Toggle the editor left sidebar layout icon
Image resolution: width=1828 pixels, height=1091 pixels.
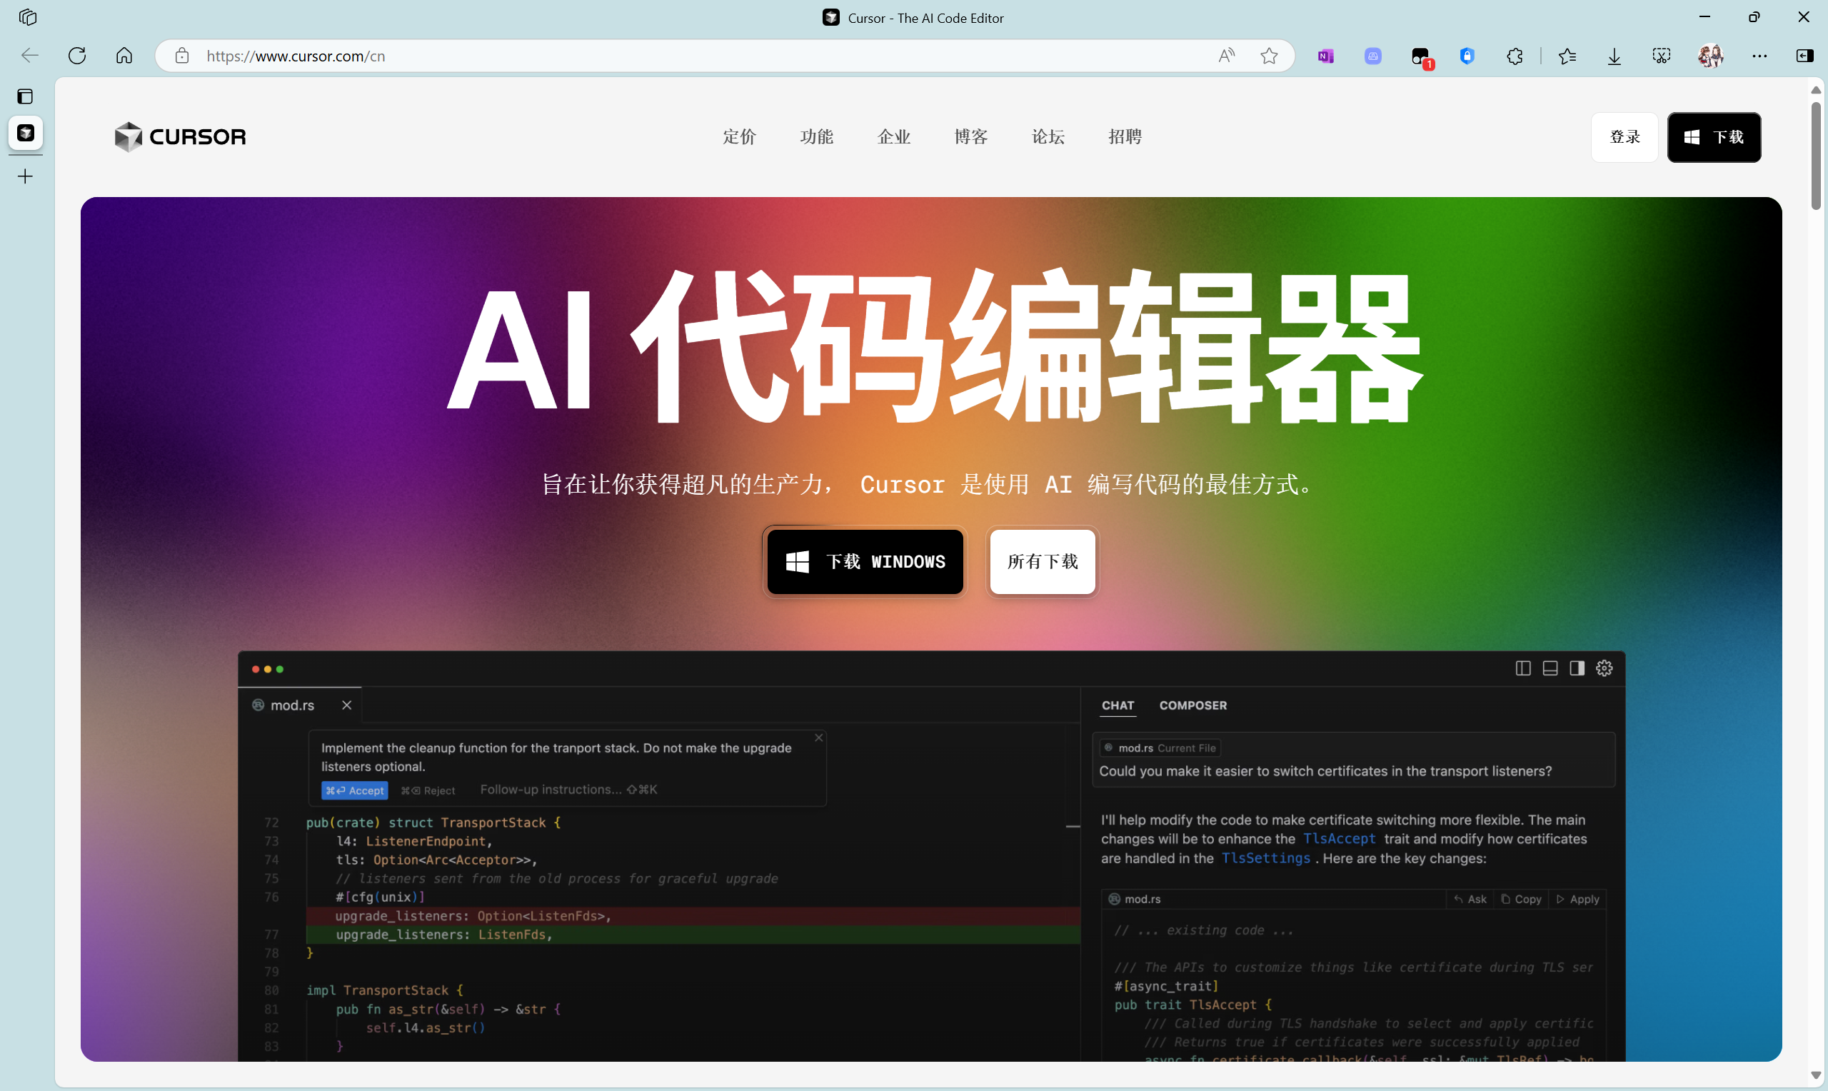pyautogui.click(x=1523, y=668)
